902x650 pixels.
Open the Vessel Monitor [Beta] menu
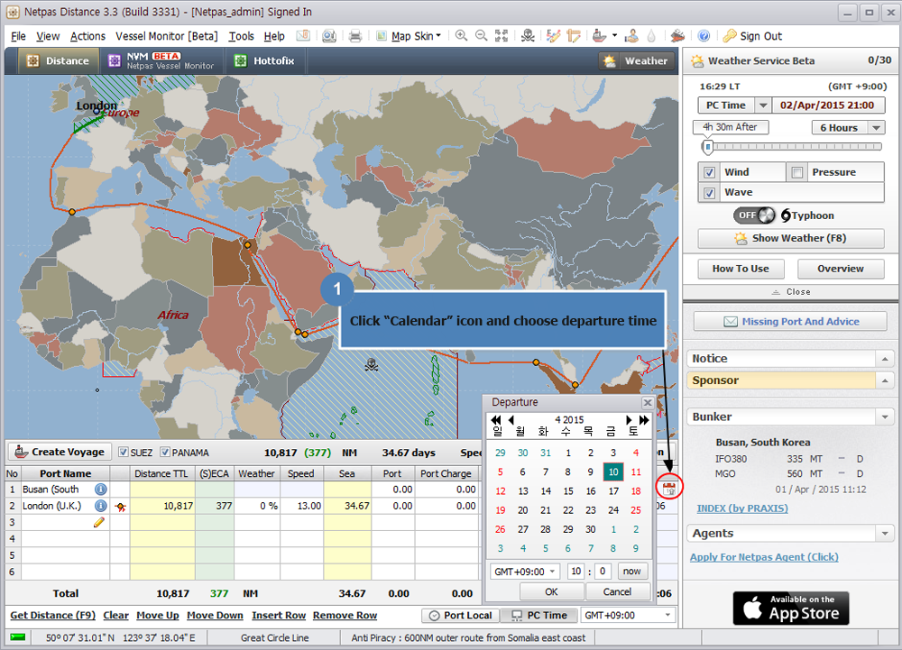(167, 36)
